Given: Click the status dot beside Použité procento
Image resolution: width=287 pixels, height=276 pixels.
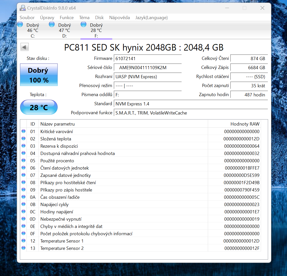Looking at the screenshot, I should pyautogui.click(x=23, y=160).
